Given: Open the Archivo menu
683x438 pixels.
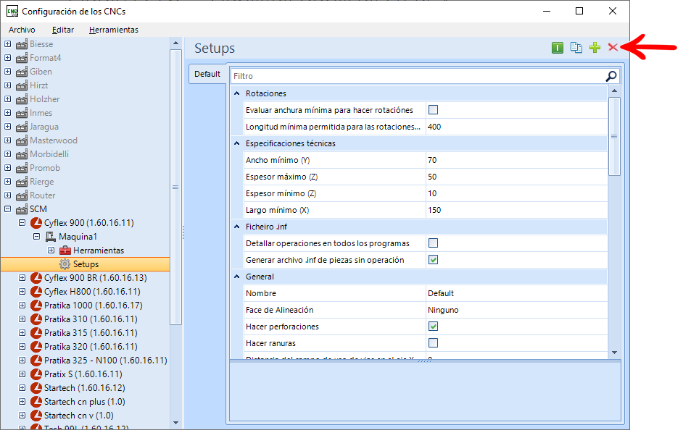Looking at the screenshot, I should click(22, 30).
